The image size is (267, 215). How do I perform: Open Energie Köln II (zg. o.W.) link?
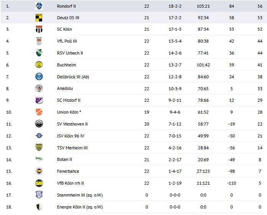pos(79,207)
